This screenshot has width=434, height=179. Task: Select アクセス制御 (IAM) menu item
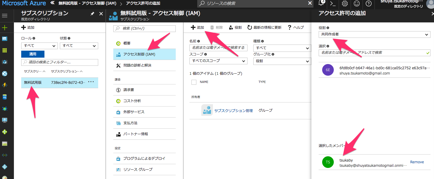pos(144,54)
